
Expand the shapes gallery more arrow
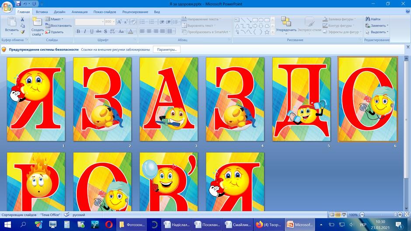tap(272, 32)
